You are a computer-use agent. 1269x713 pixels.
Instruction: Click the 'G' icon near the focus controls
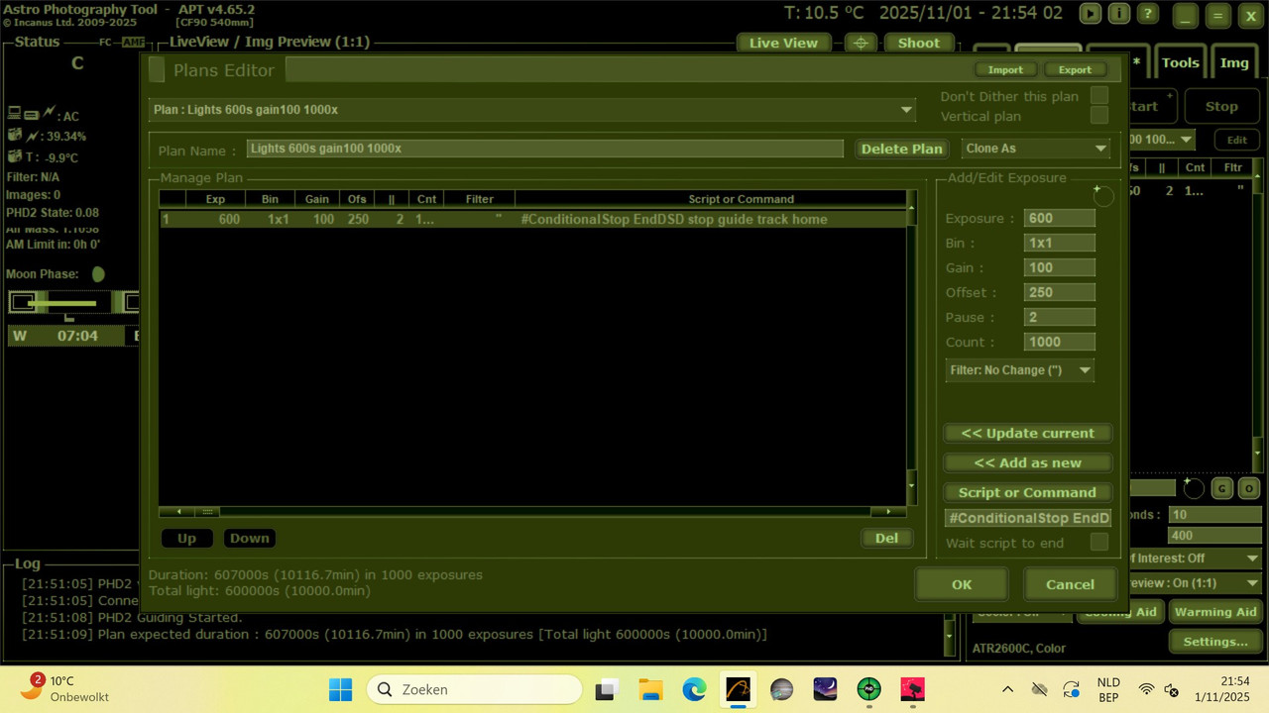click(x=1221, y=488)
